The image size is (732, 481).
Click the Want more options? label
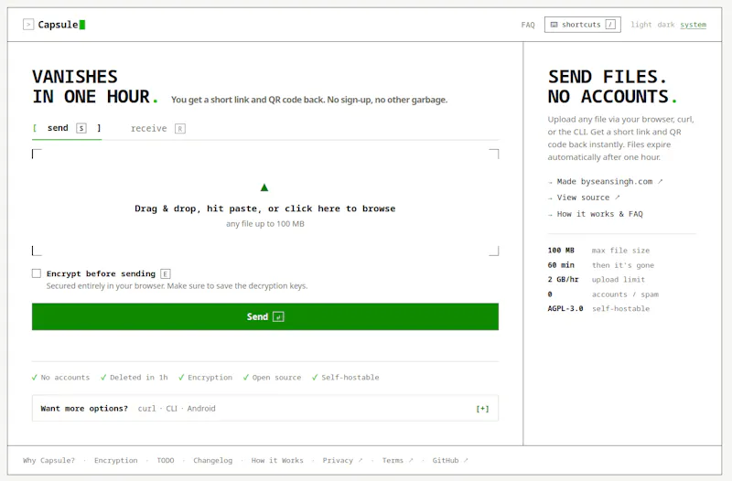click(84, 409)
